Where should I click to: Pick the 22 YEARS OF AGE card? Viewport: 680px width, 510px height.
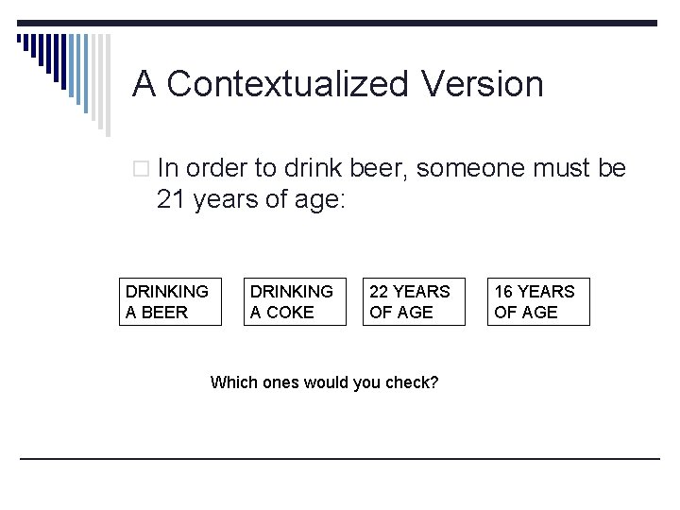tap(414, 301)
